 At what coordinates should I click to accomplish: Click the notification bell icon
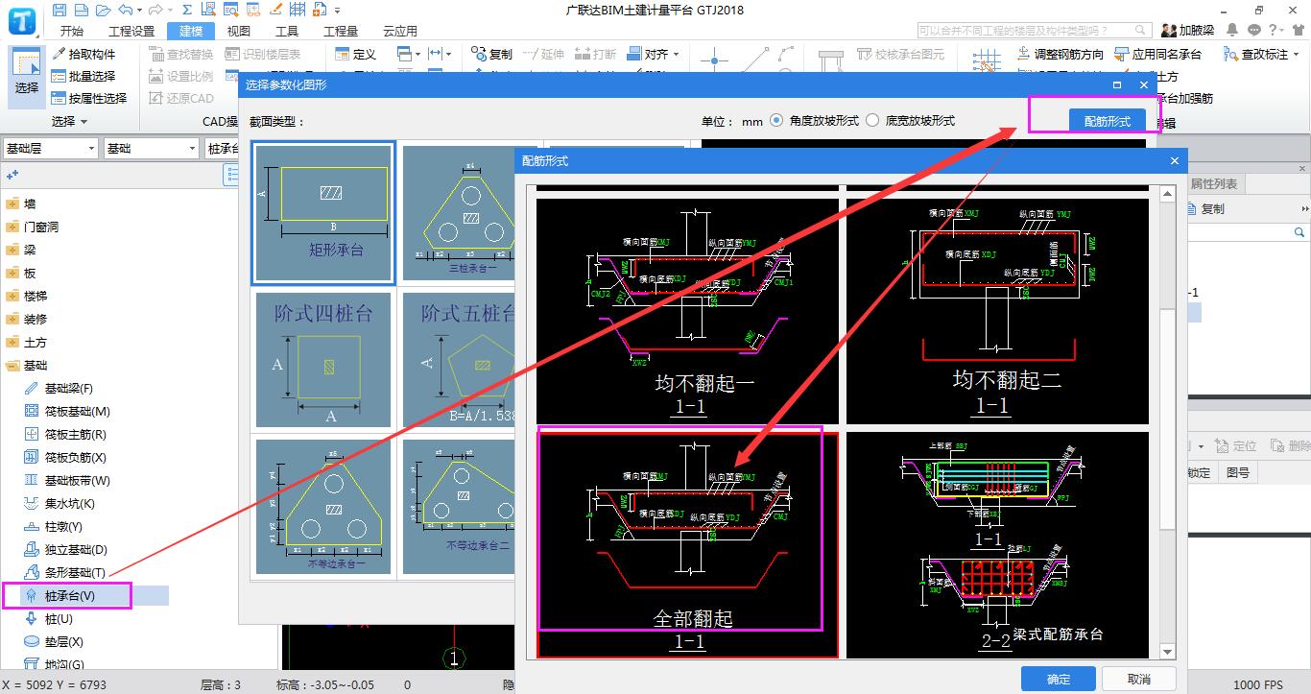[1232, 31]
